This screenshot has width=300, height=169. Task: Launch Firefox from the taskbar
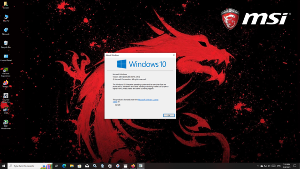pyautogui.click(x=133, y=166)
